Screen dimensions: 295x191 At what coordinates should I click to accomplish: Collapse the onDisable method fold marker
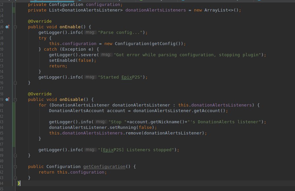click(x=15, y=100)
